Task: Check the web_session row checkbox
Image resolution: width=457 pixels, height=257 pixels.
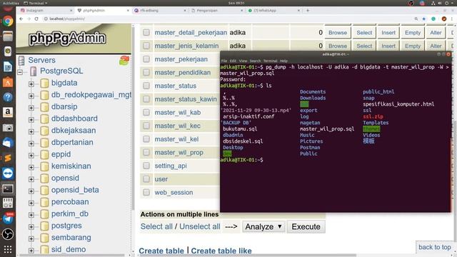Action: [x=146, y=192]
